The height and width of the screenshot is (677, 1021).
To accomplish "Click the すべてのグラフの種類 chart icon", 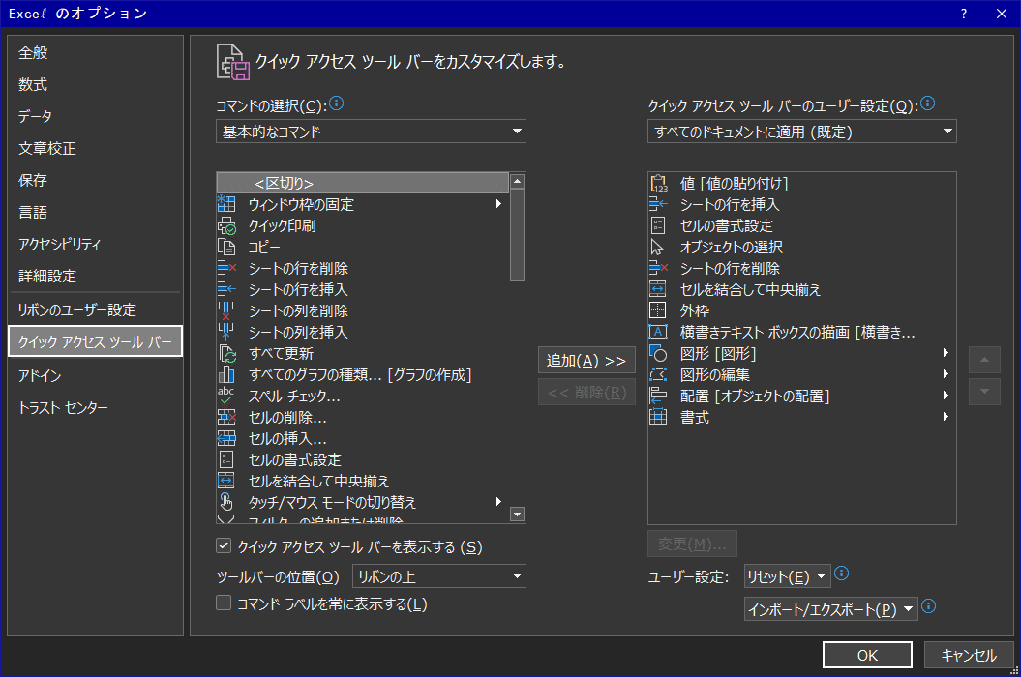I will [x=225, y=374].
